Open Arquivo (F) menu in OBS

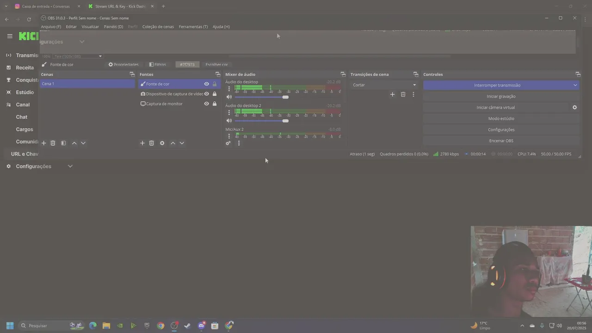(51, 27)
